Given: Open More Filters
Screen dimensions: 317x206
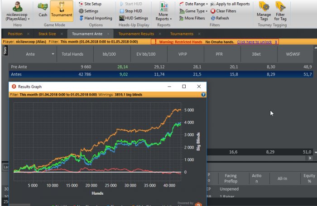Looking at the screenshot, I should tap(192, 18).
